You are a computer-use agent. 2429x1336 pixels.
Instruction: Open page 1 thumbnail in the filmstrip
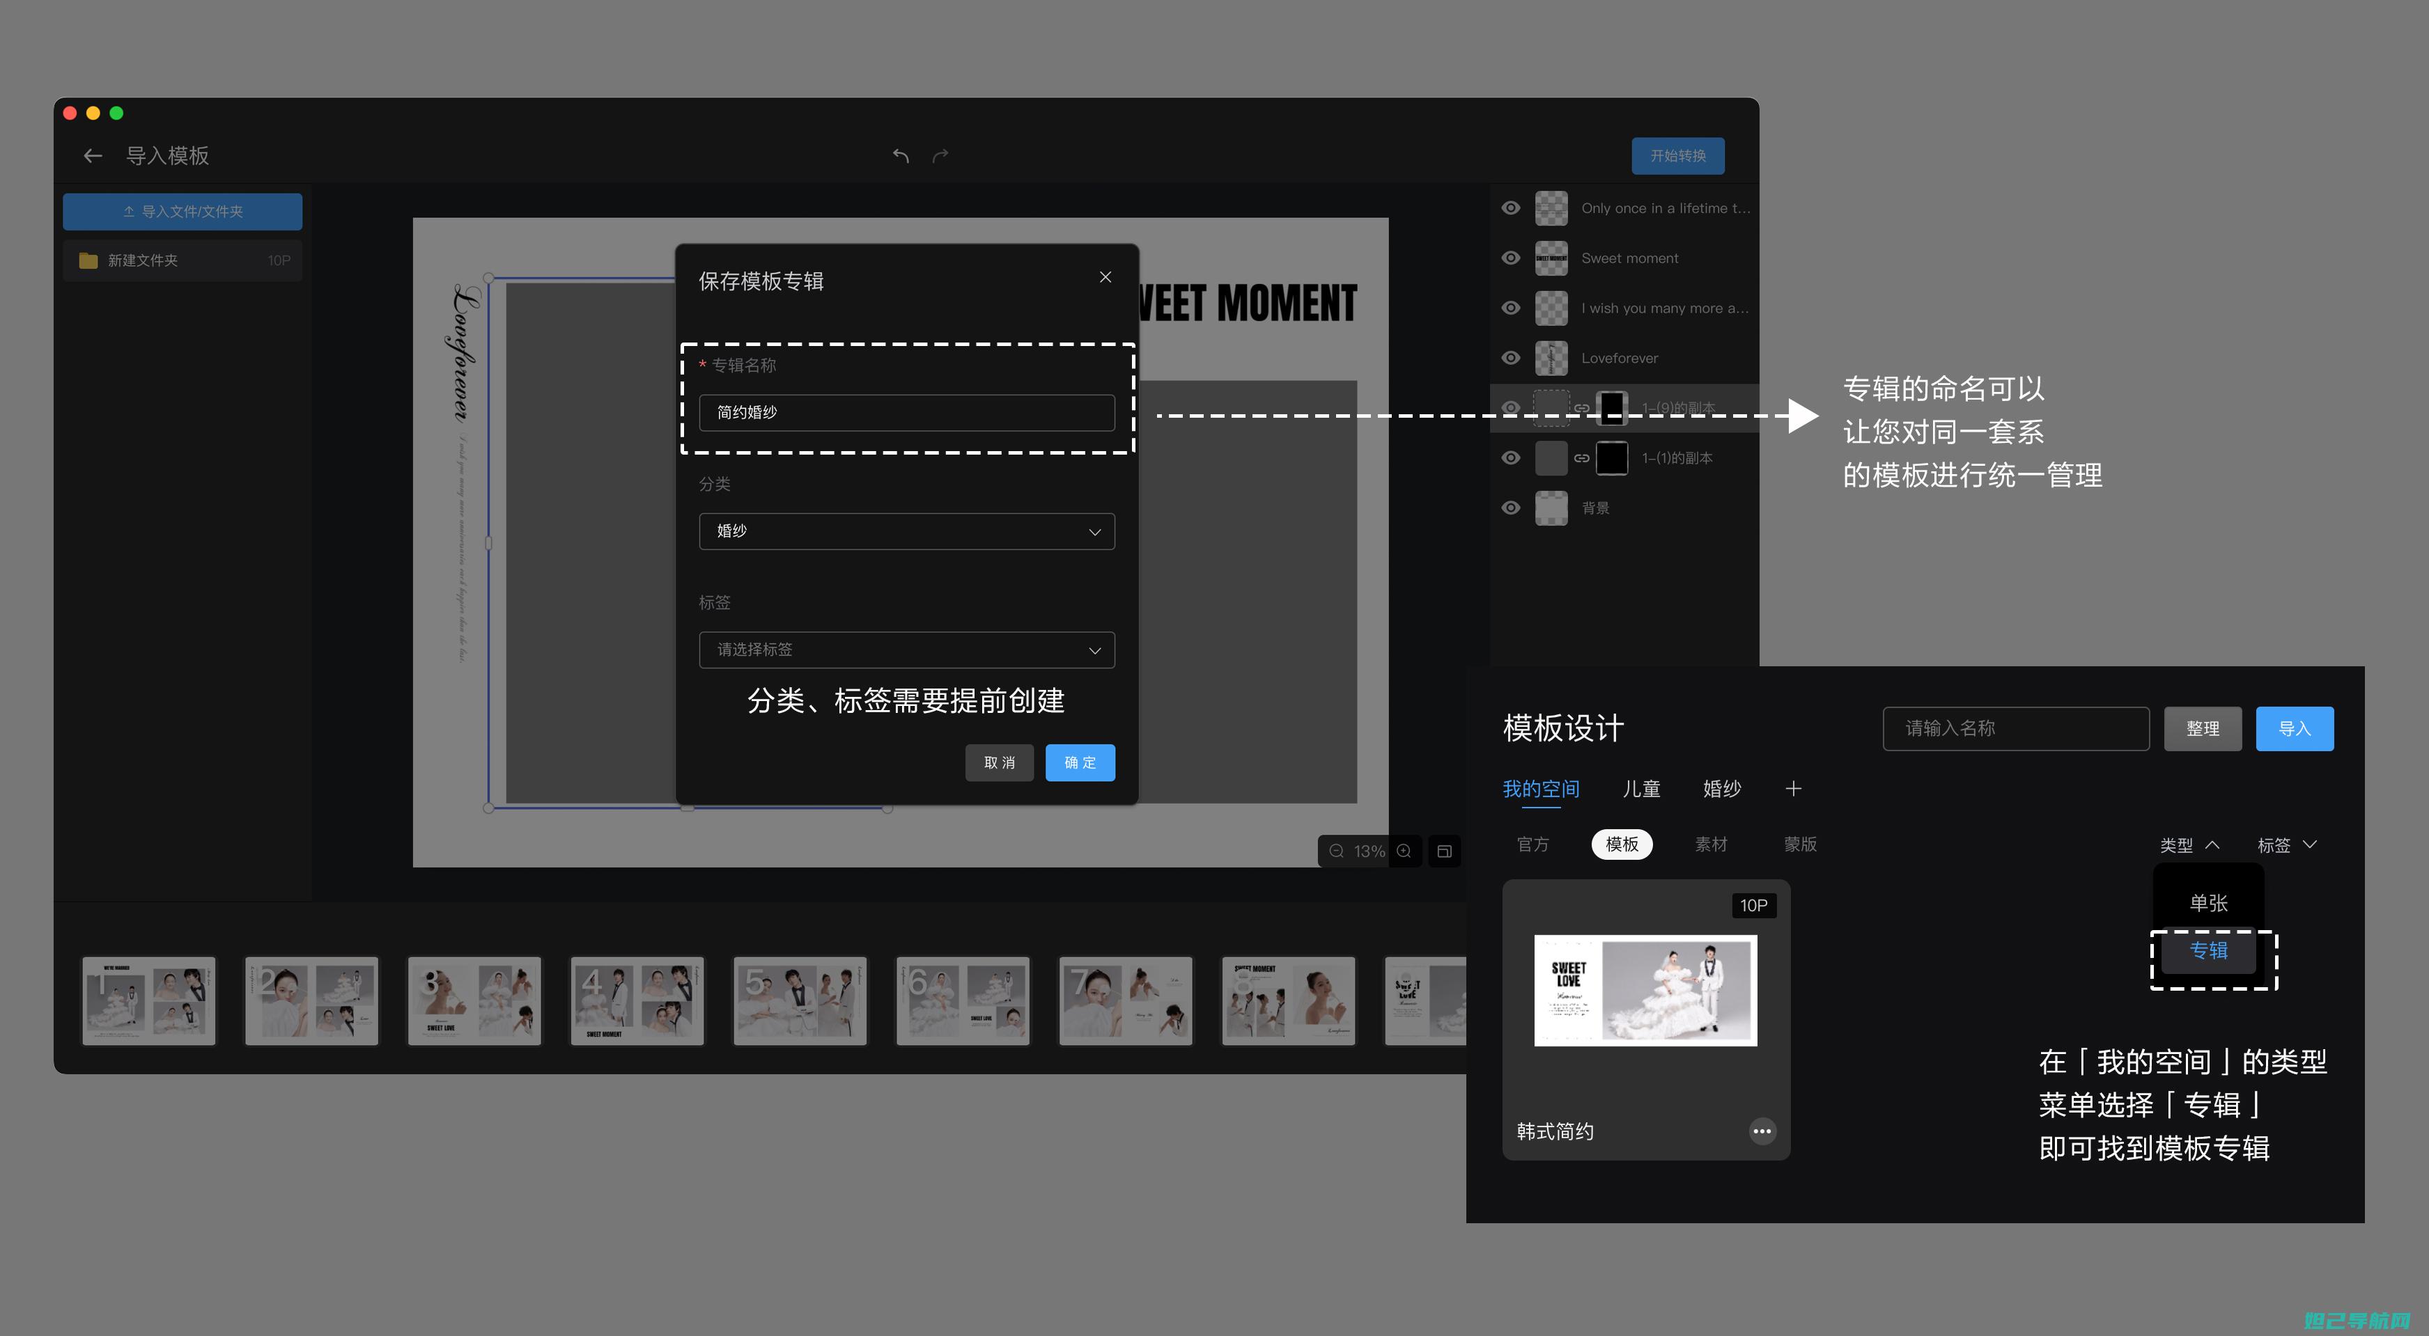tap(148, 1000)
